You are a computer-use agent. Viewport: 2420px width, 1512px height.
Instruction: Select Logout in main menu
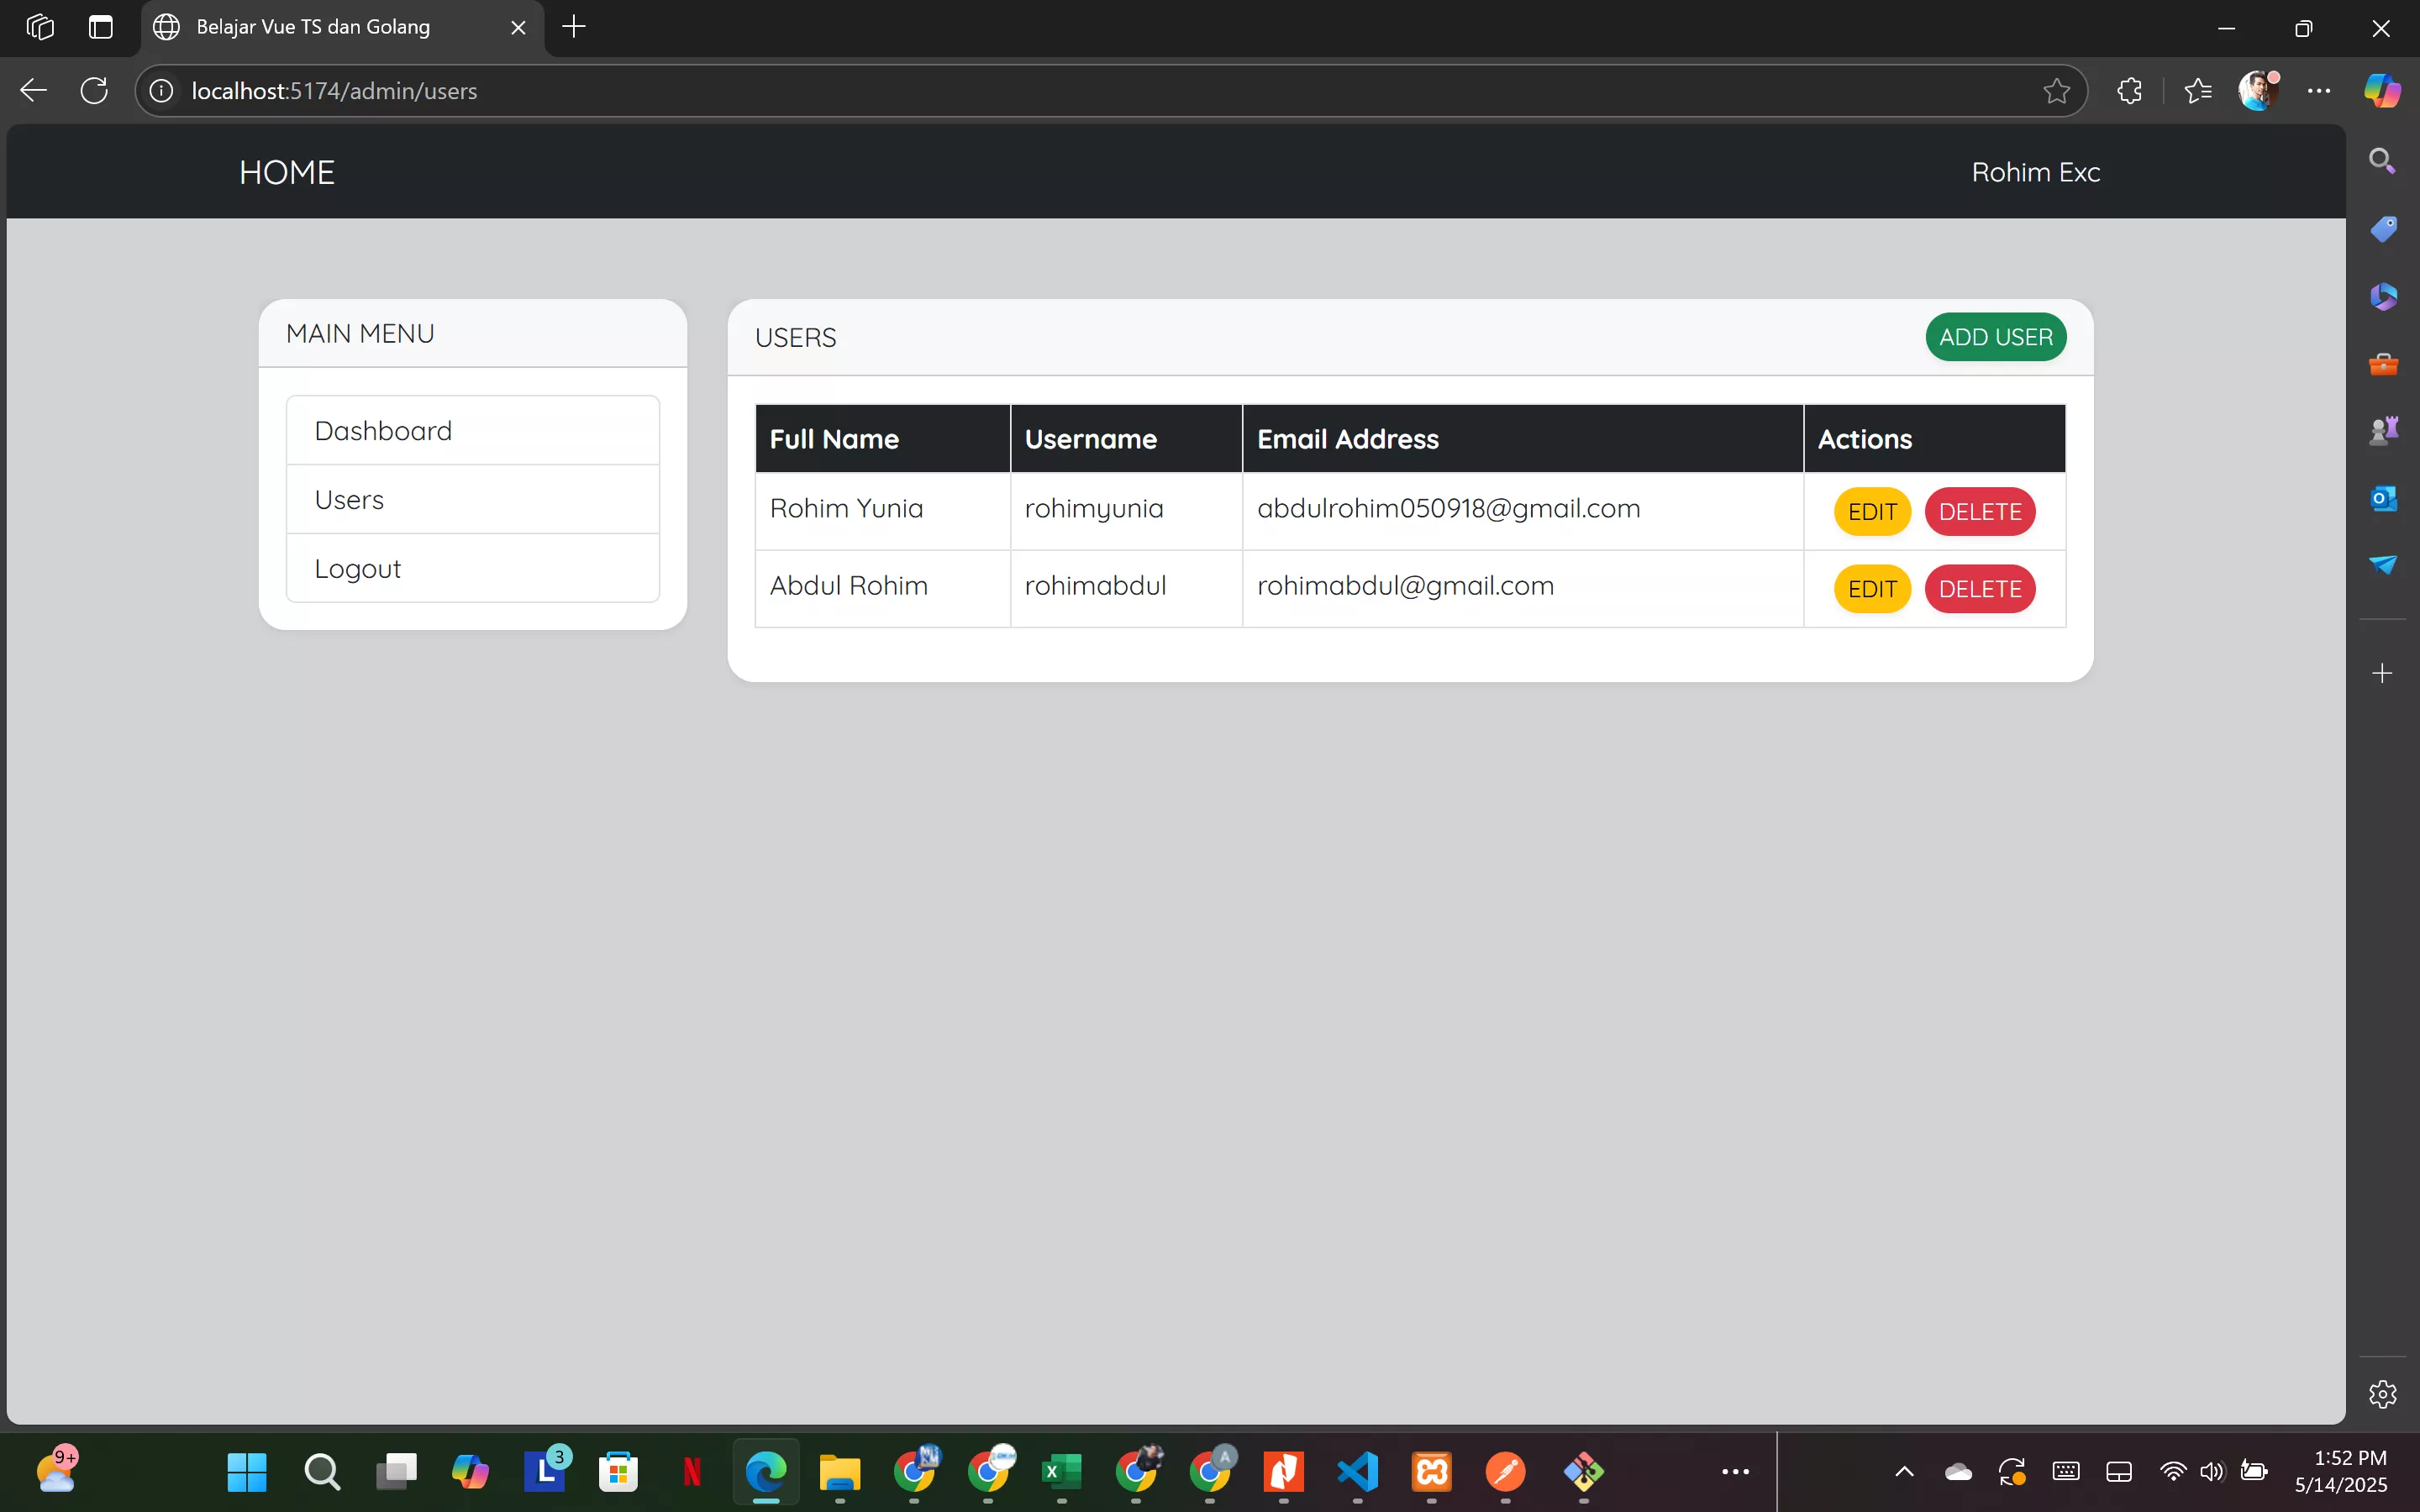pyautogui.click(x=473, y=569)
